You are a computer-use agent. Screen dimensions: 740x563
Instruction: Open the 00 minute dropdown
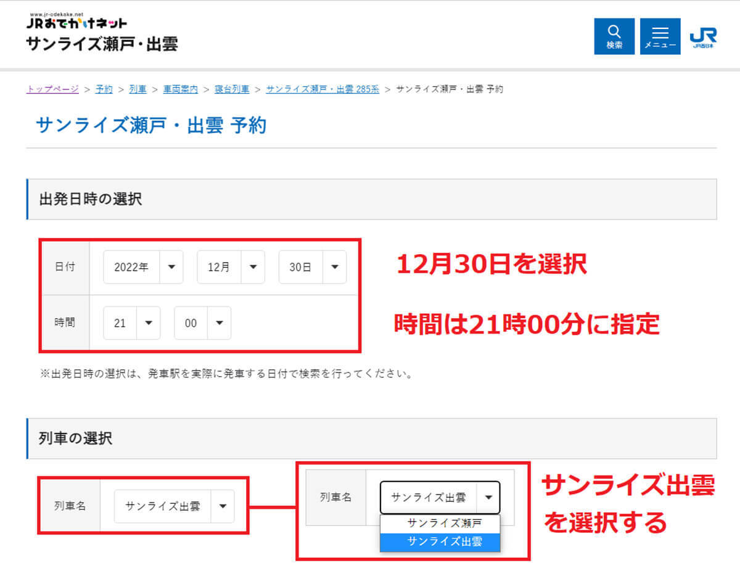click(203, 323)
